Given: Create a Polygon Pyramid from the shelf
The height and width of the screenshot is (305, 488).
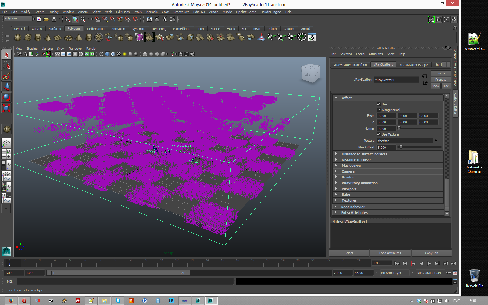Looking at the screenshot, I should (x=78, y=37).
